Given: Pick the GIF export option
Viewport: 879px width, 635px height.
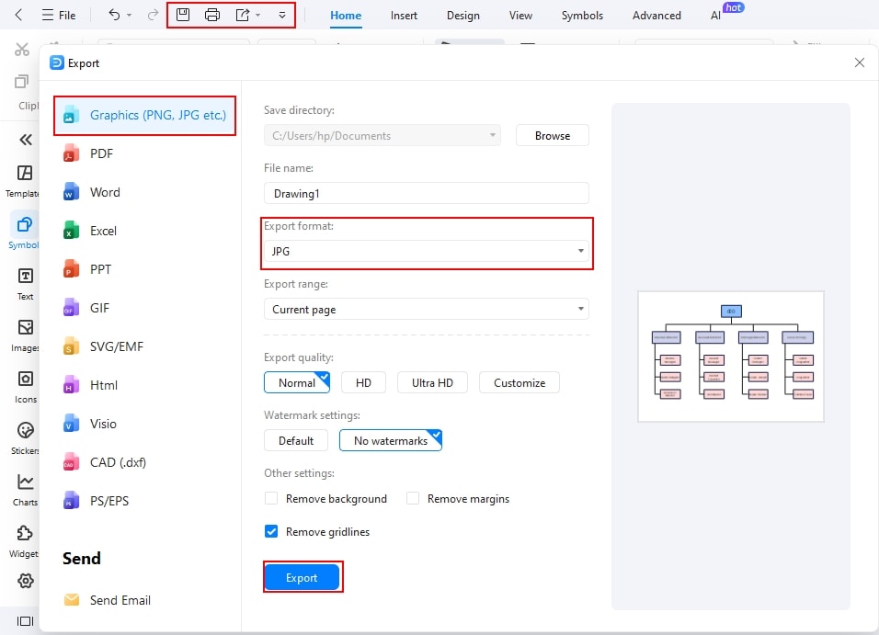Looking at the screenshot, I should [x=101, y=308].
